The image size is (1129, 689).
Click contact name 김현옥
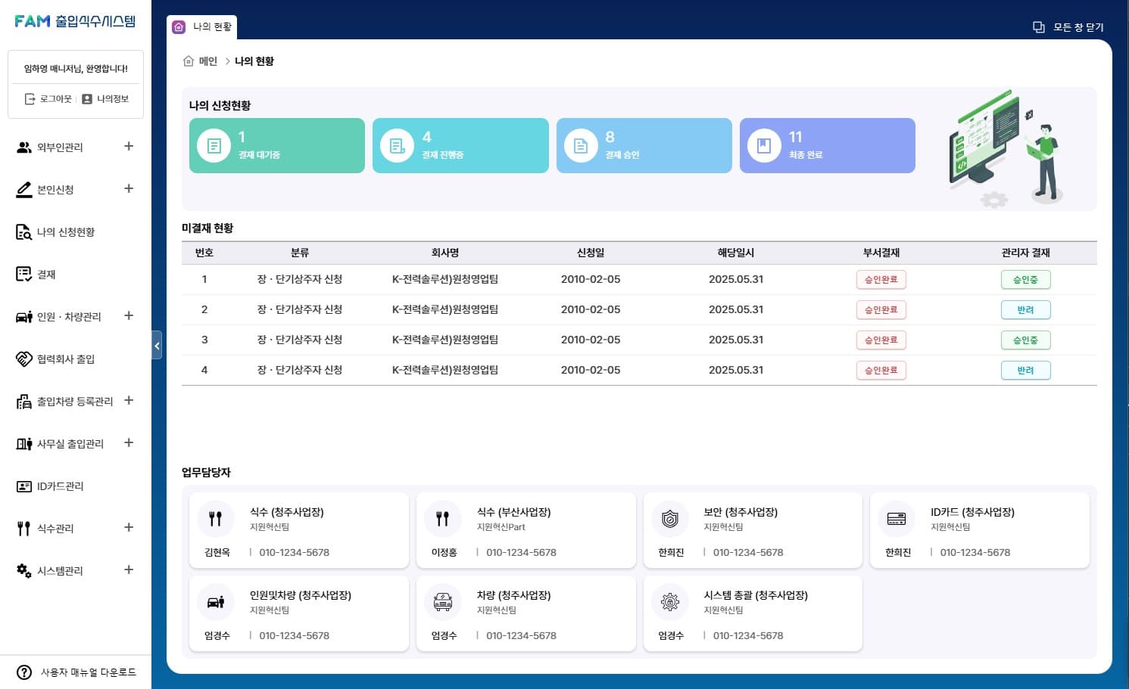pyautogui.click(x=217, y=553)
